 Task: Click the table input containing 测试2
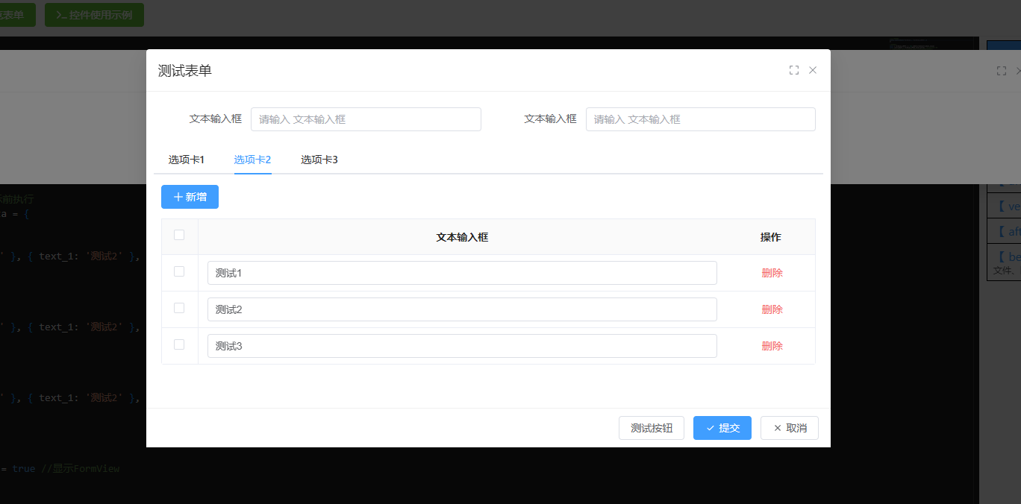click(x=461, y=309)
